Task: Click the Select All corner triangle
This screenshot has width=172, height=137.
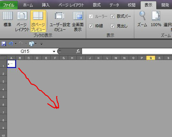Action: [x=4, y=58]
